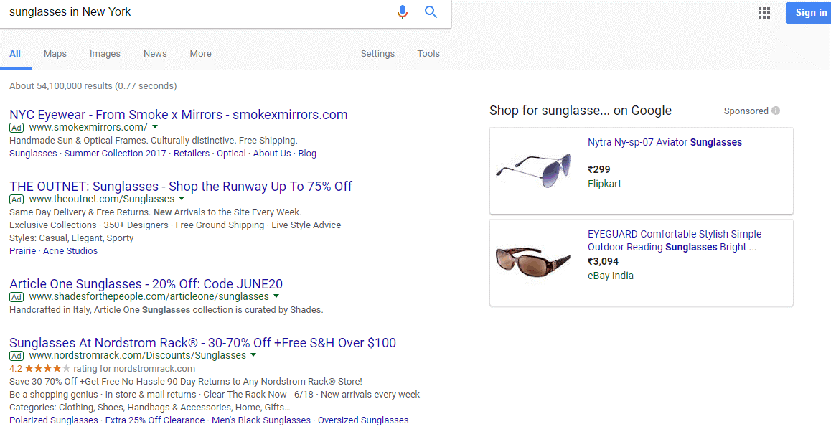Click the Ad badge beside smokexmirrors.com URL
Image resolution: width=831 pixels, height=442 pixels.
click(17, 128)
